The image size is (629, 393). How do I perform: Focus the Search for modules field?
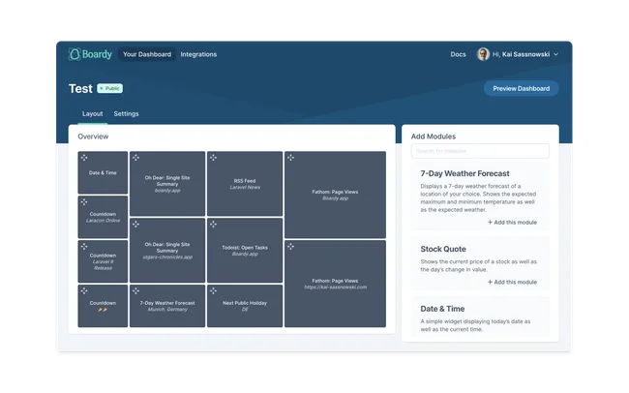(480, 151)
